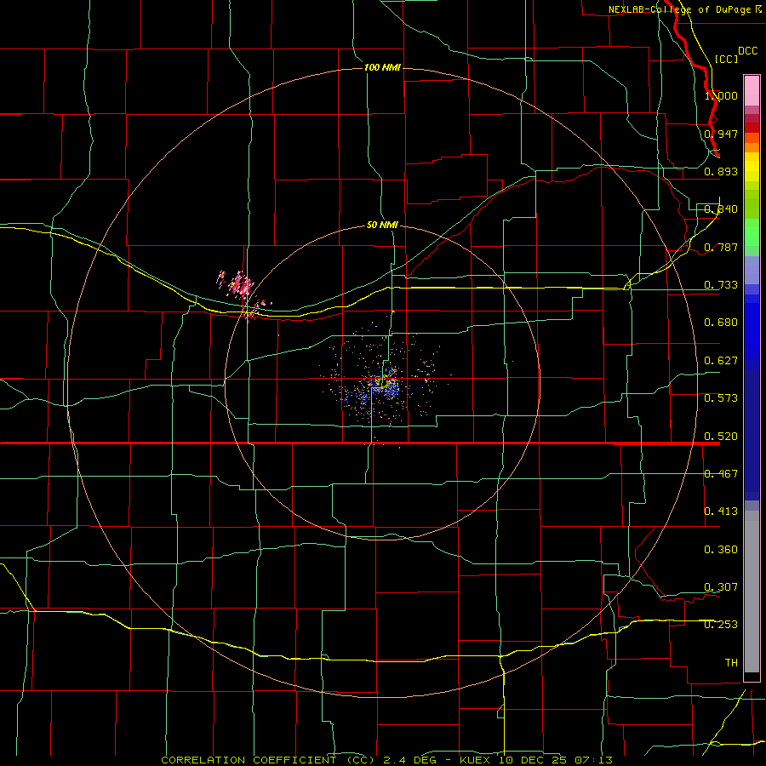Click the 07:13 timestamp in footer
Viewport: 766px width, 766px height.
(592, 760)
